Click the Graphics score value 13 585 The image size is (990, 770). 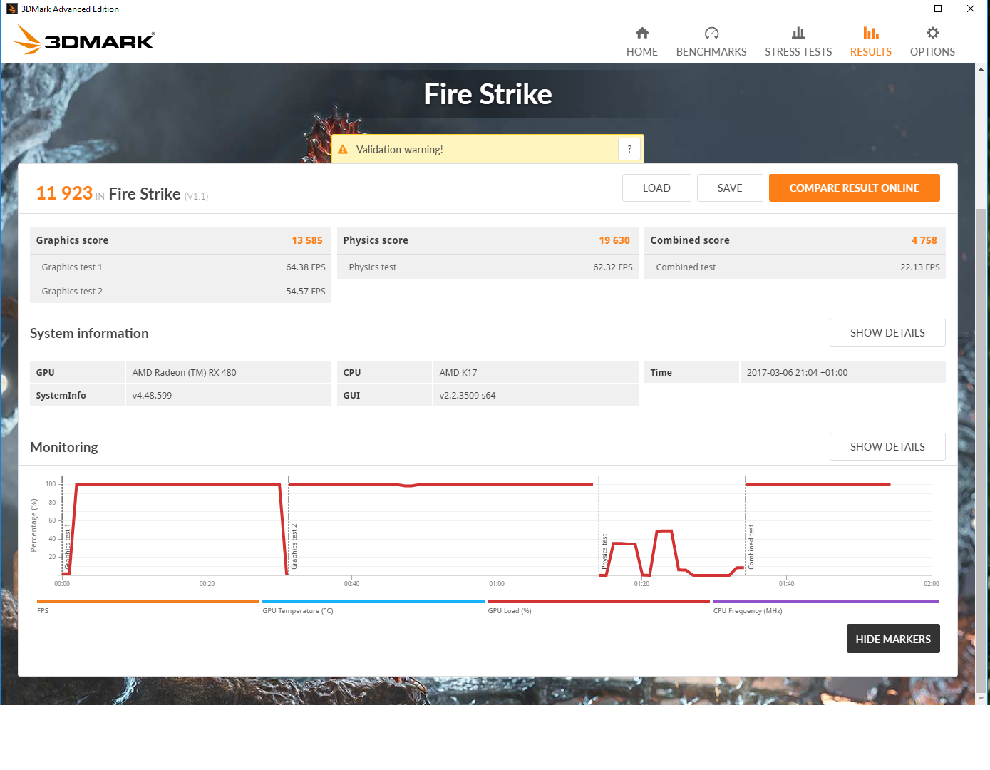307,240
